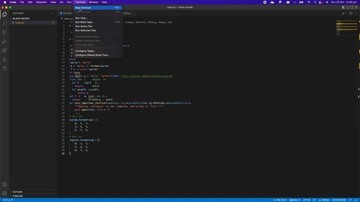Open the Manage gear icon

[x=4, y=194]
